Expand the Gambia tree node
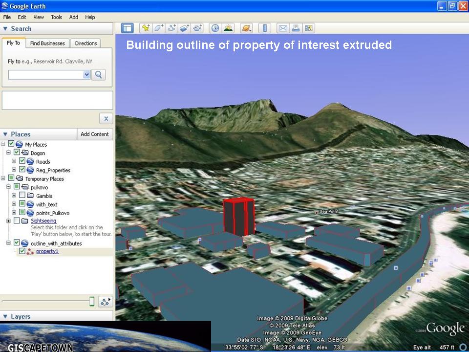Screen dimensions: 469x352 tap(14, 195)
